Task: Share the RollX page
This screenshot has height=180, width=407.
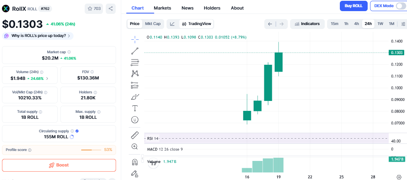Action: [111, 8]
